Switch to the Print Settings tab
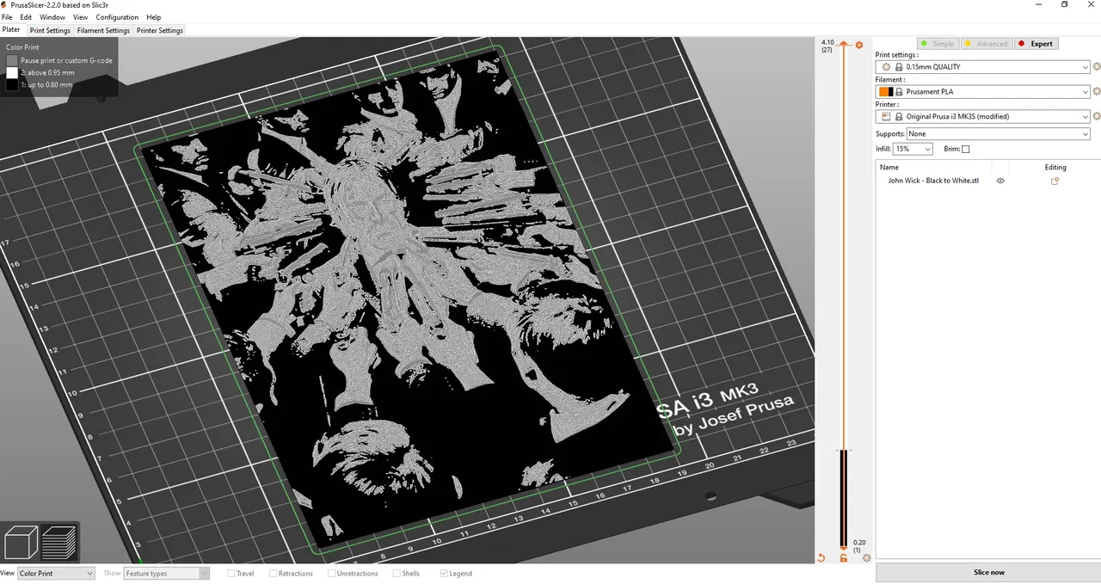The image size is (1101, 584). (50, 30)
